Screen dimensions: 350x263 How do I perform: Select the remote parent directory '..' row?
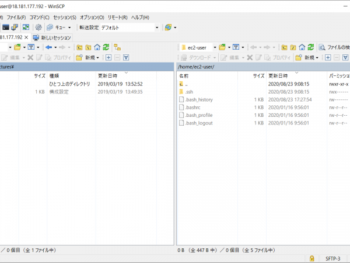coord(264,84)
